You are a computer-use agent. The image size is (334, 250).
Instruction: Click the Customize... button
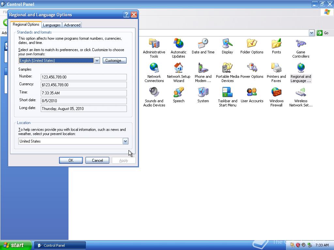[114, 60]
